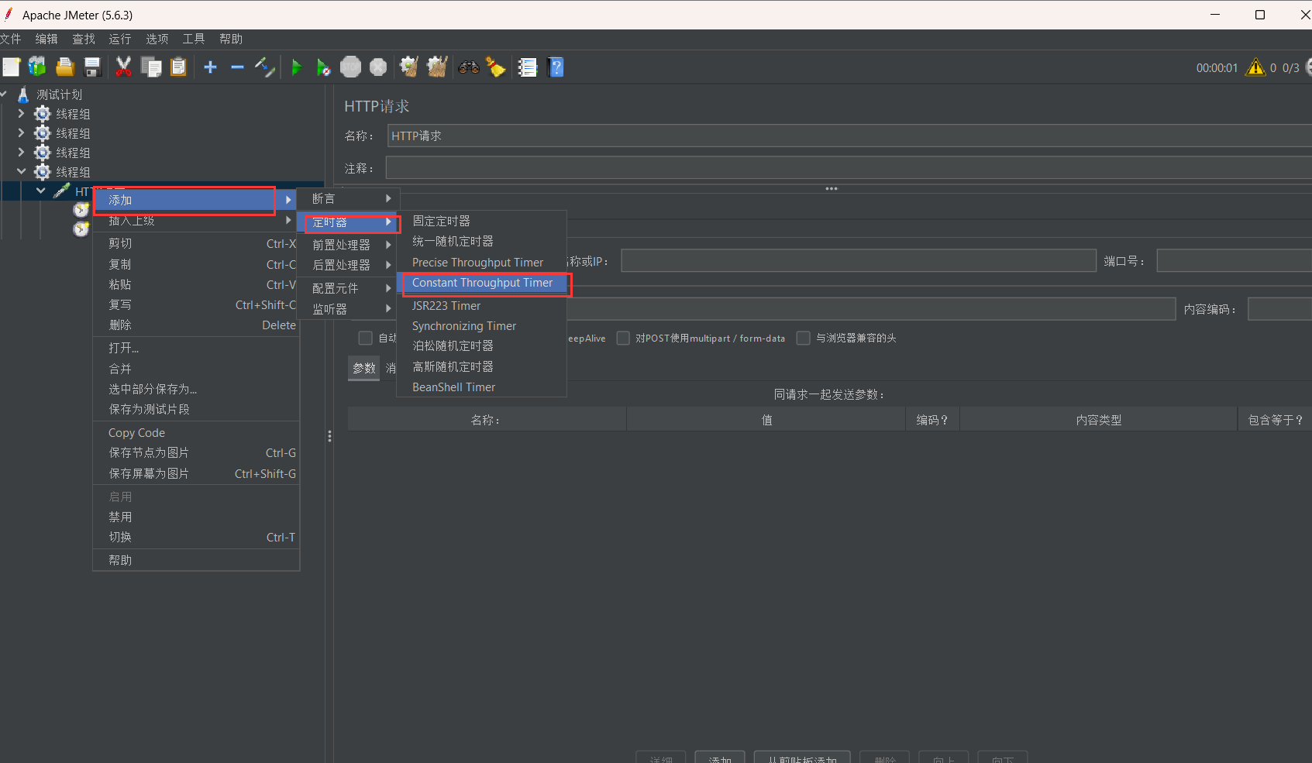Click the Cut scissors icon

(123, 67)
